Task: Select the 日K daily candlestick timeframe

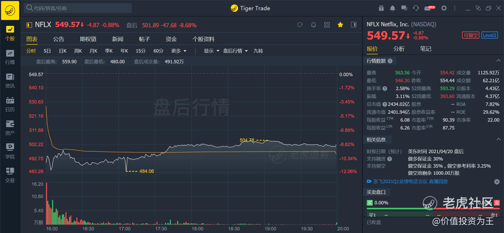Action: (x=63, y=51)
